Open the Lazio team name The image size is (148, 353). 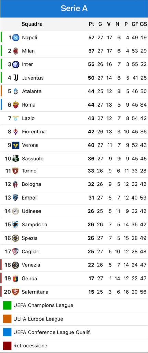[28, 118]
